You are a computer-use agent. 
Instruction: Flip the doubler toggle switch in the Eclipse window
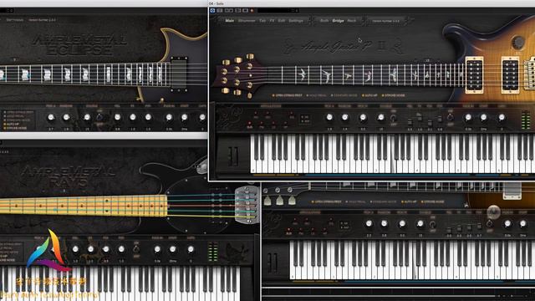(99, 117)
